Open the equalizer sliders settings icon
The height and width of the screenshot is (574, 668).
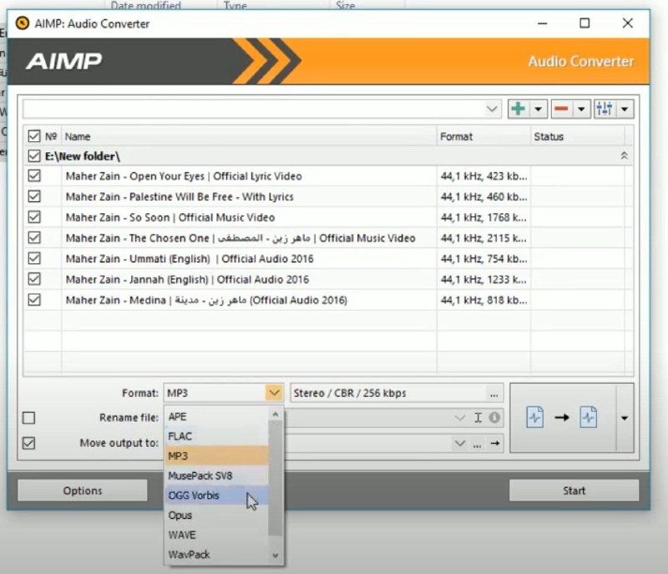(605, 109)
